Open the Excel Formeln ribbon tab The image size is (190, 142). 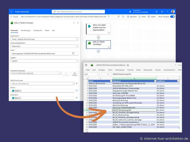131,70
